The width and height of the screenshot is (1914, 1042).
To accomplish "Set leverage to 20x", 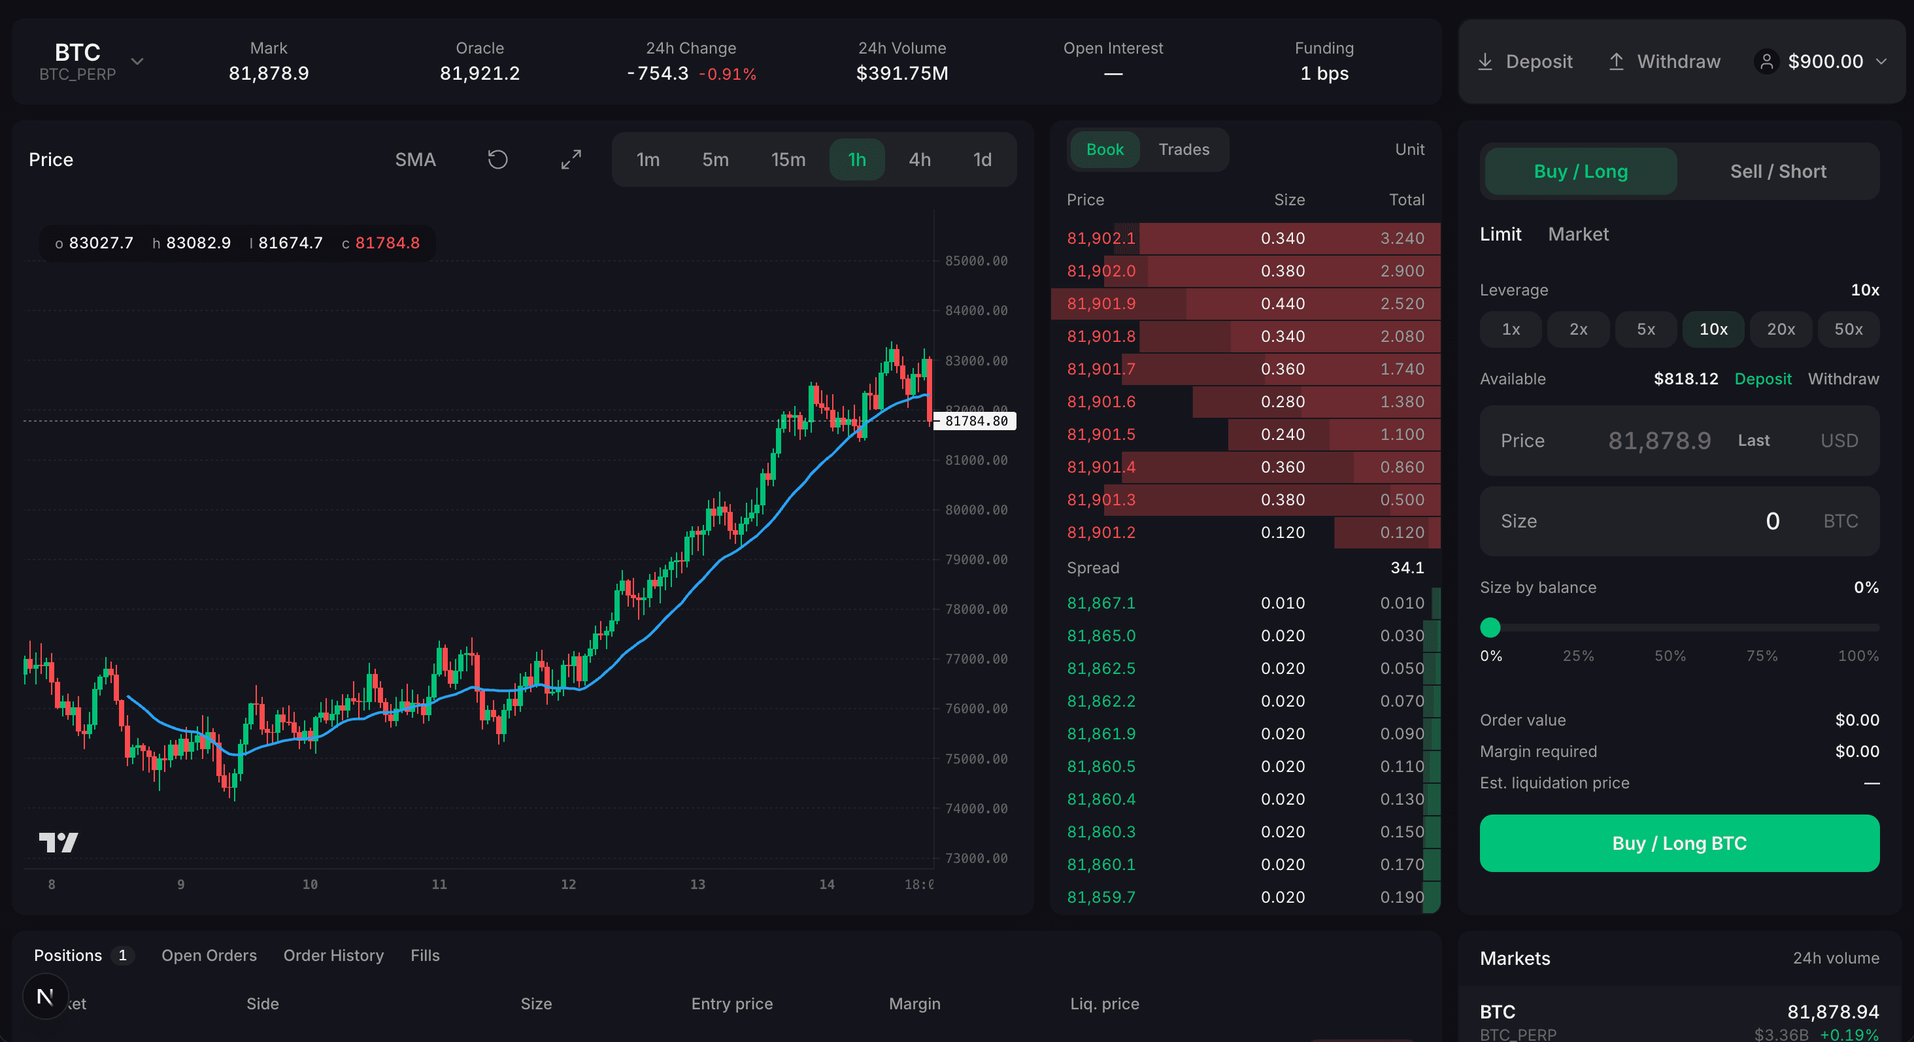I will [x=1780, y=329].
